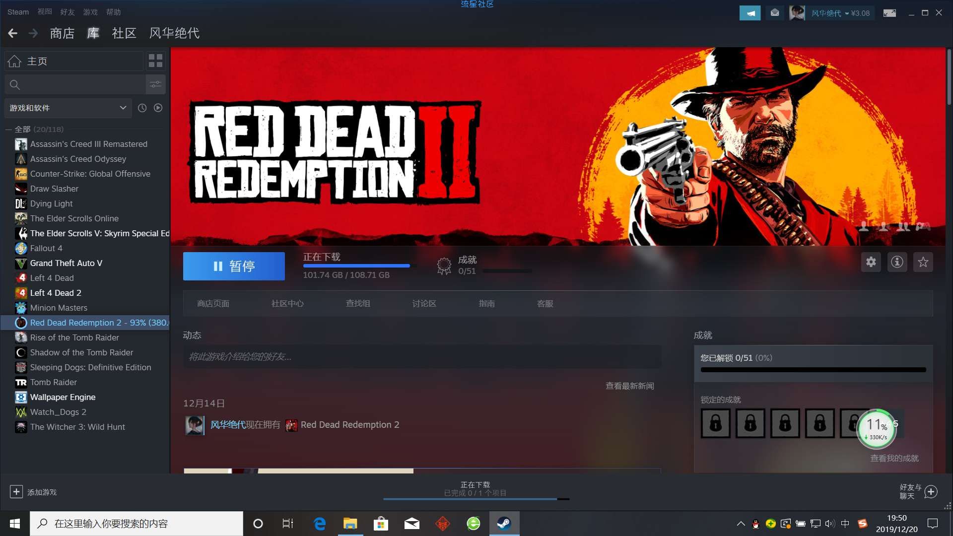Click the back navigation arrow

(x=13, y=33)
